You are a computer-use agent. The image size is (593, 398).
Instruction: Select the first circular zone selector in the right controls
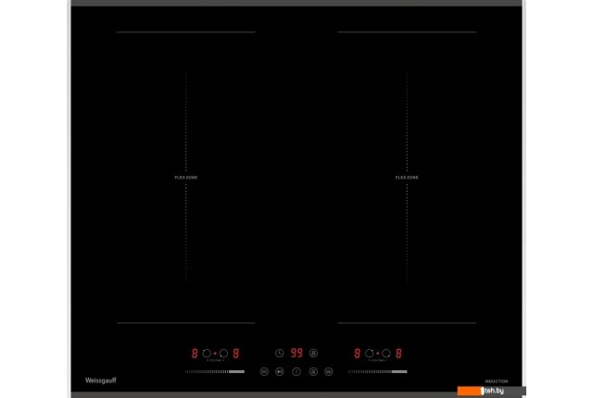370,353
